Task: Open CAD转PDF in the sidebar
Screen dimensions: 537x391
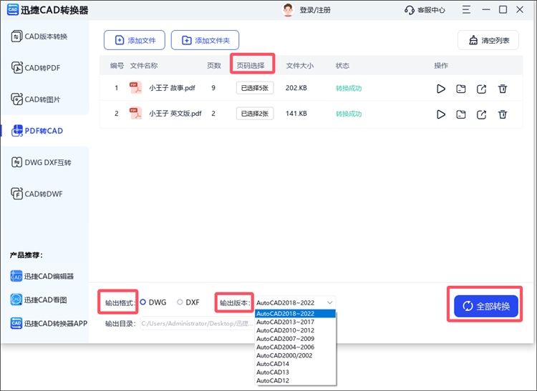Action: pos(36,68)
